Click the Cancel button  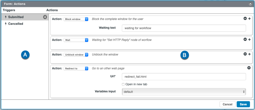(227, 104)
